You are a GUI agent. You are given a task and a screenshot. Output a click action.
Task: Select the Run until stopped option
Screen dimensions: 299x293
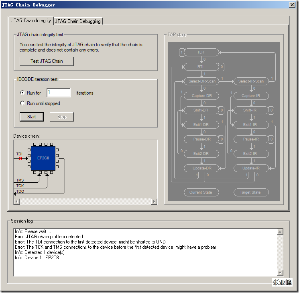pyautogui.click(x=22, y=103)
